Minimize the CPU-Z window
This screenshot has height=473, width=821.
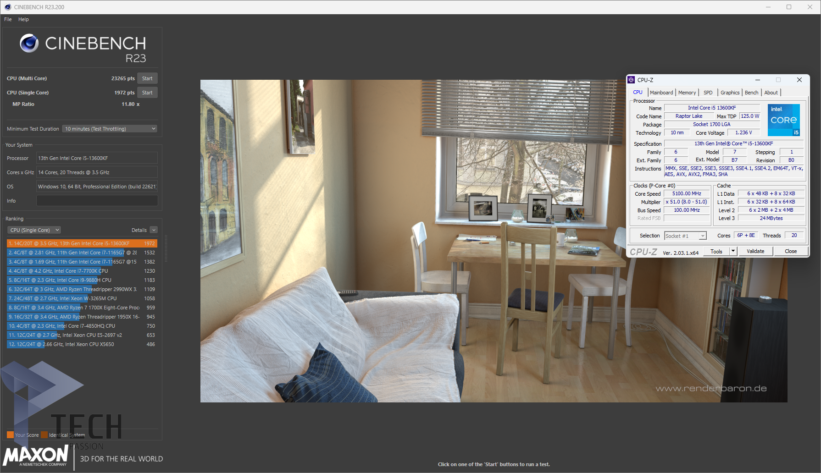[758, 80]
